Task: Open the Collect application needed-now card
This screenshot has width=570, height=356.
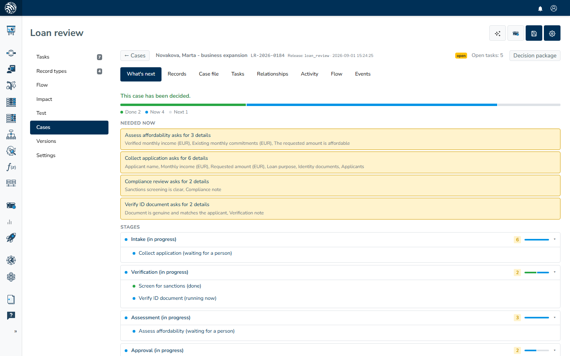Action: 340,162
